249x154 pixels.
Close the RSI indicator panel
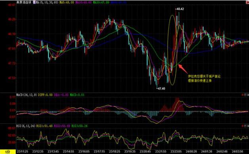(248, 126)
